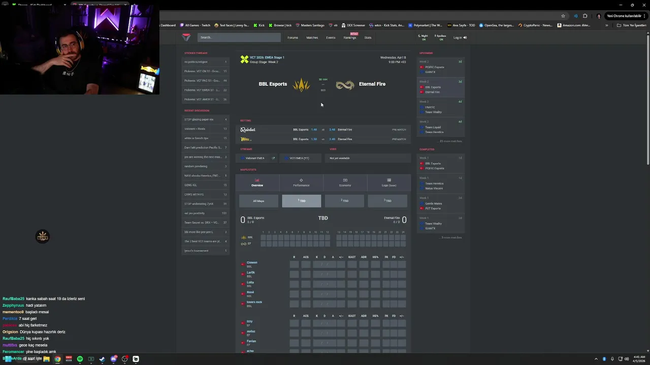Click BBL Esports team logo
The height and width of the screenshot is (365, 650).
point(301,84)
